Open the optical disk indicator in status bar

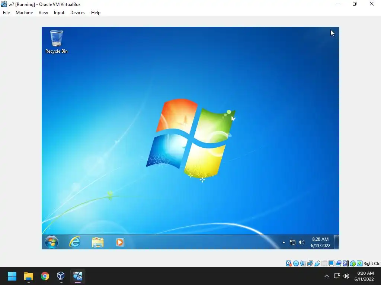point(296,263)
